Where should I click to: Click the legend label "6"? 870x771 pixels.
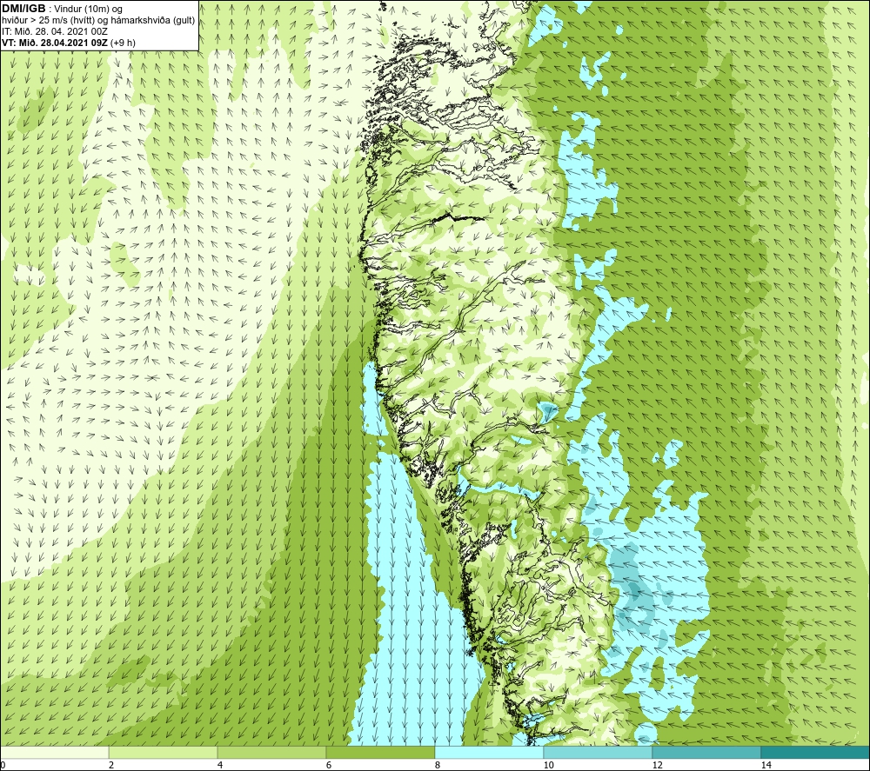click(x=329, y=766)
